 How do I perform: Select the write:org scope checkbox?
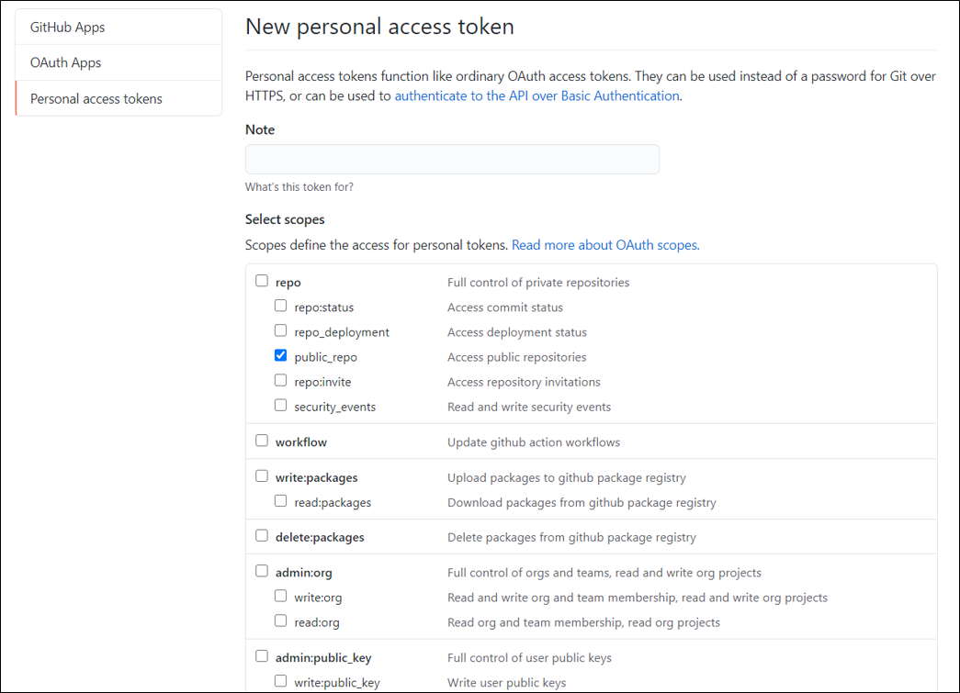(x=281, y=597)
